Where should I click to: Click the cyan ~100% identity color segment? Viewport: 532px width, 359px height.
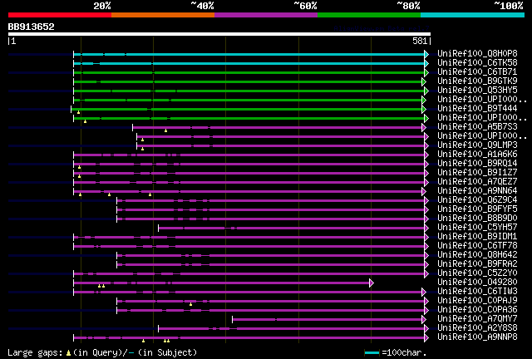coord(472,15)
